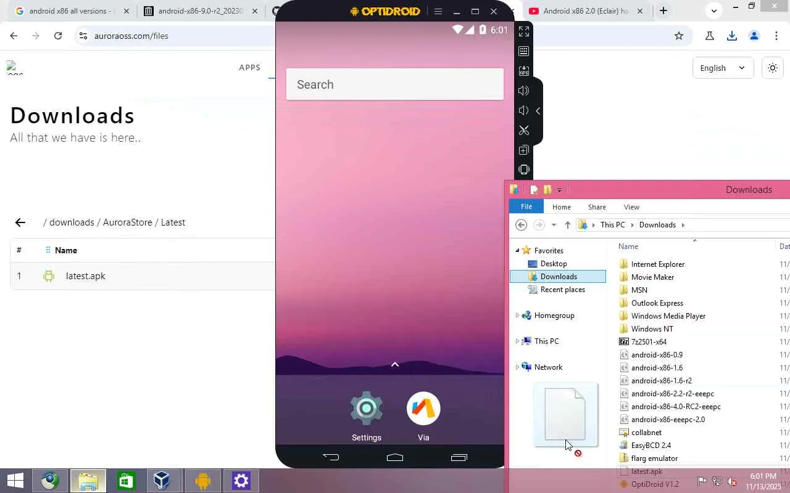790x493 pixels.
Task: Sort the table by Name column
Action: point(66,250)
